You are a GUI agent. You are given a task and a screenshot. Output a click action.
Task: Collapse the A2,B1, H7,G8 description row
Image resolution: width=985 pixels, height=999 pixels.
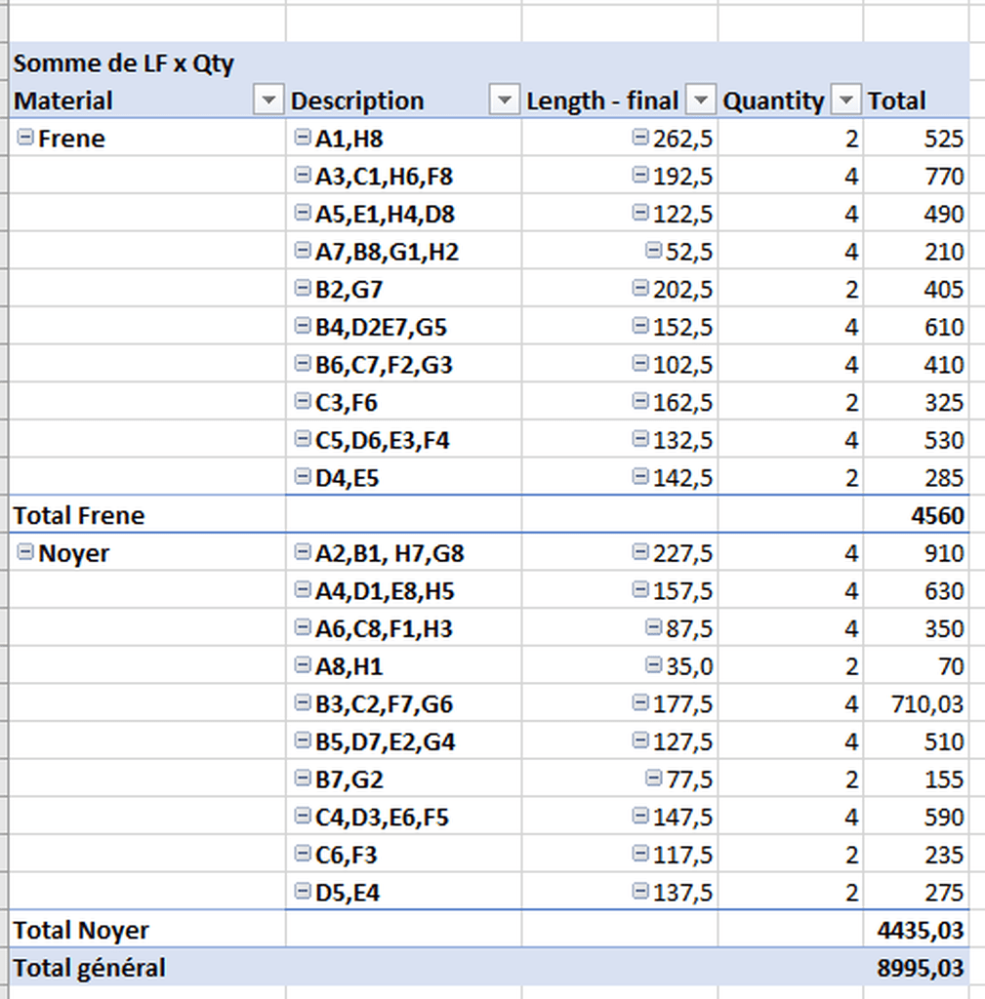303,553
